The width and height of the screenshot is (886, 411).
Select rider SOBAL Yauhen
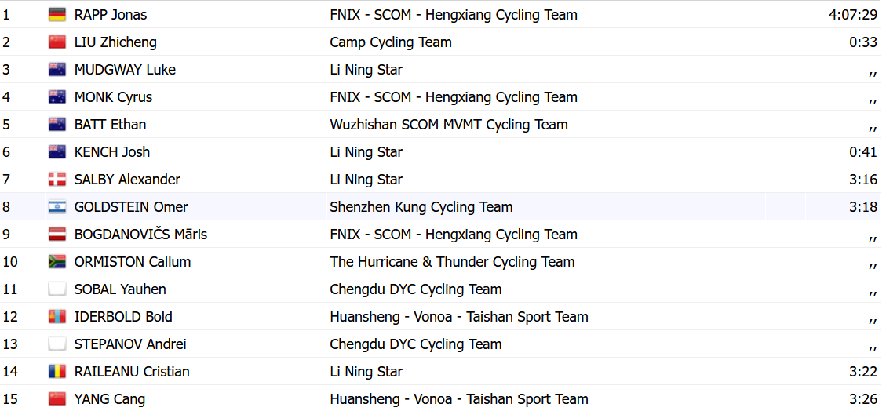120,289
